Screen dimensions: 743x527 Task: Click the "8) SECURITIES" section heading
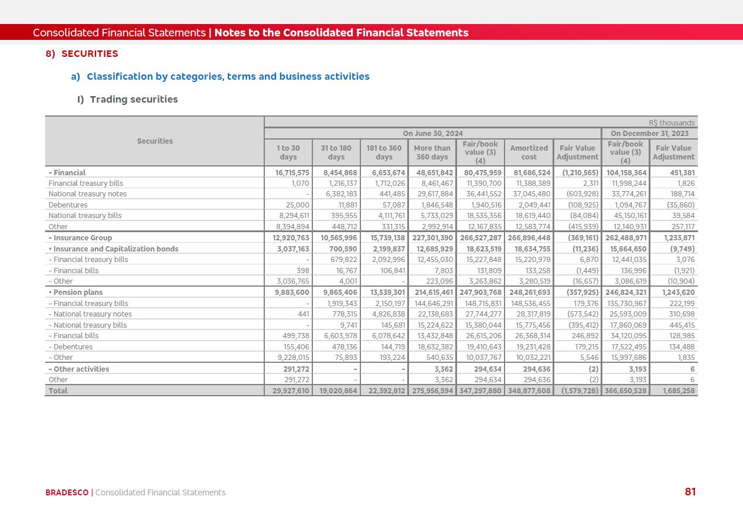tap(82, 54)
